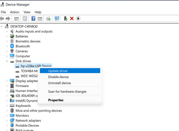Click the Network adapters icon
This screenshot has height=131, width=179.
[x=12, y=120]
